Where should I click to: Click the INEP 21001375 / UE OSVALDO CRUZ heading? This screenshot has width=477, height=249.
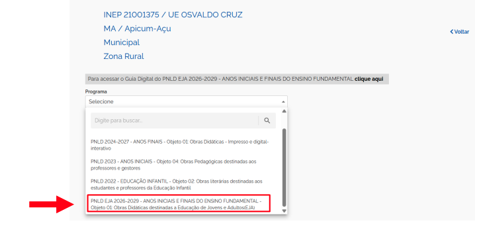coord(173,15)
